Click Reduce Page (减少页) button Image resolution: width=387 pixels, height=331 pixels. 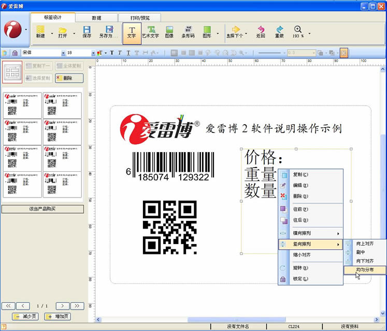(x=25, y=317)
